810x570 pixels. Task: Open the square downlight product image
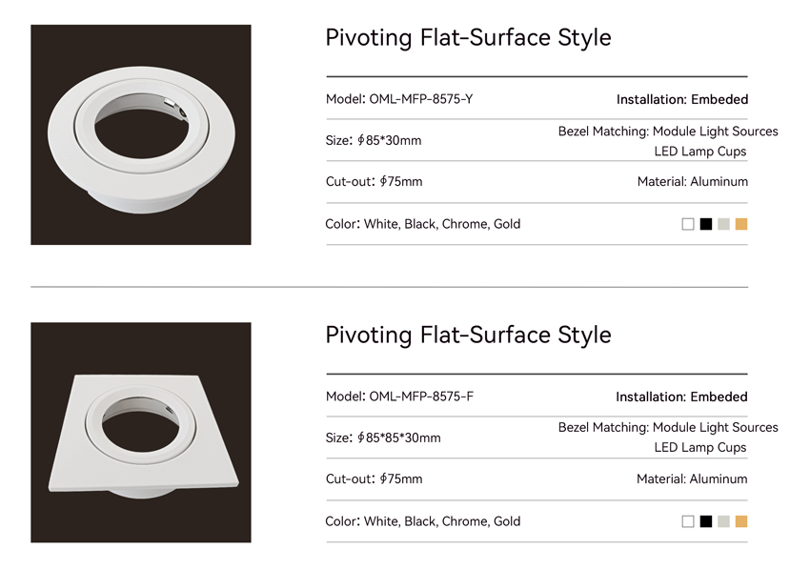(x=140, y=433)
